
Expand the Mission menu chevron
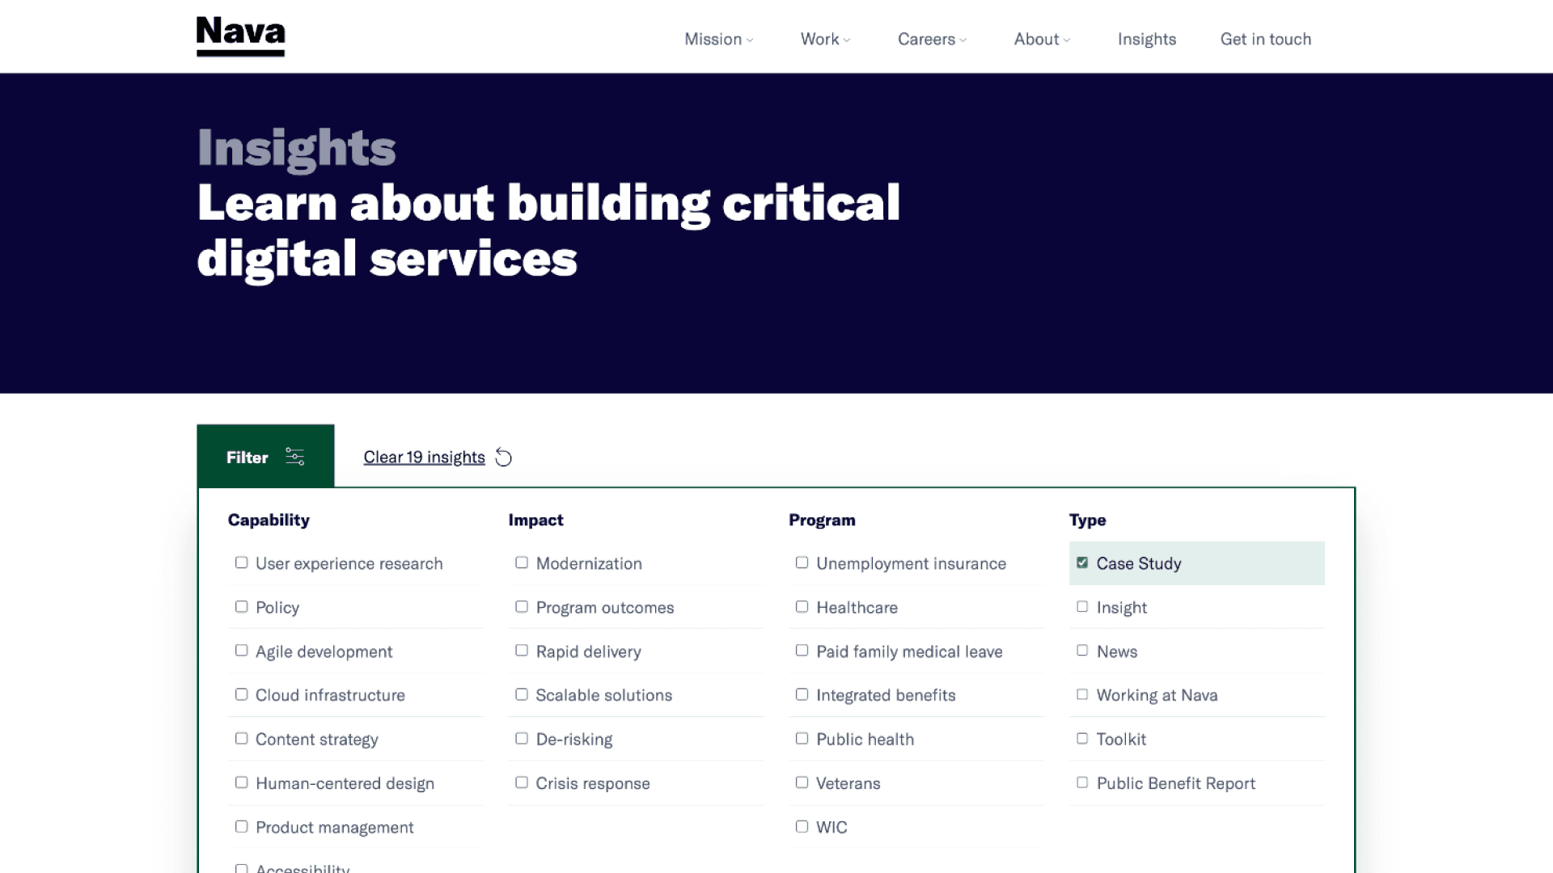pos(750,40)
